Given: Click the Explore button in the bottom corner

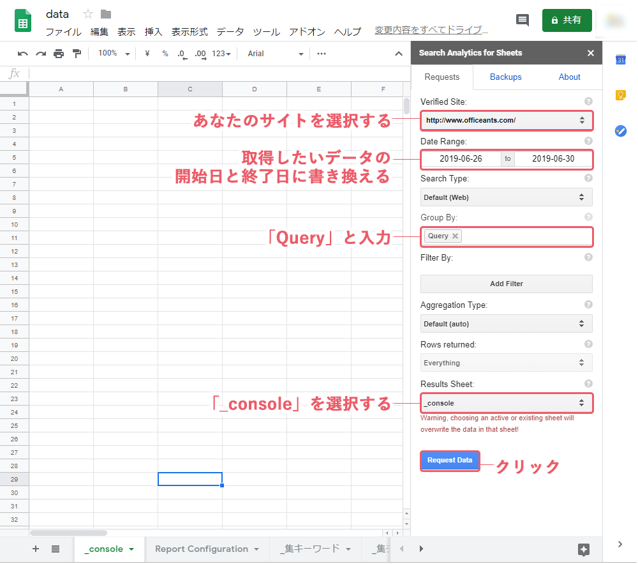Looking at the screenshot, I should (584, 550).
